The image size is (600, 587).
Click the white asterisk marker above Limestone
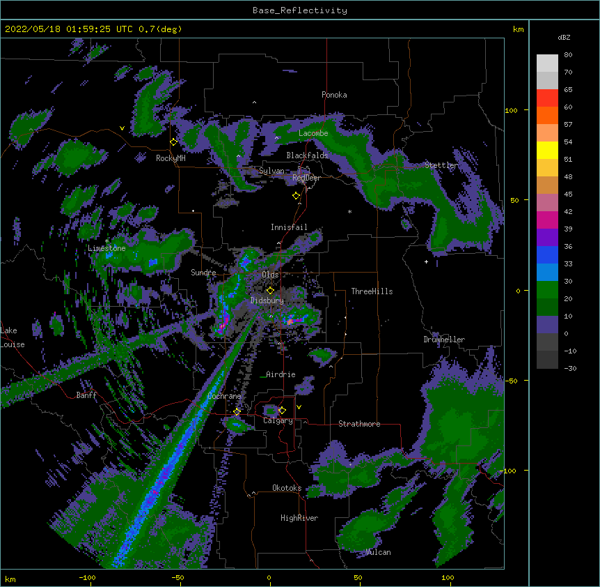pos(107,241)
